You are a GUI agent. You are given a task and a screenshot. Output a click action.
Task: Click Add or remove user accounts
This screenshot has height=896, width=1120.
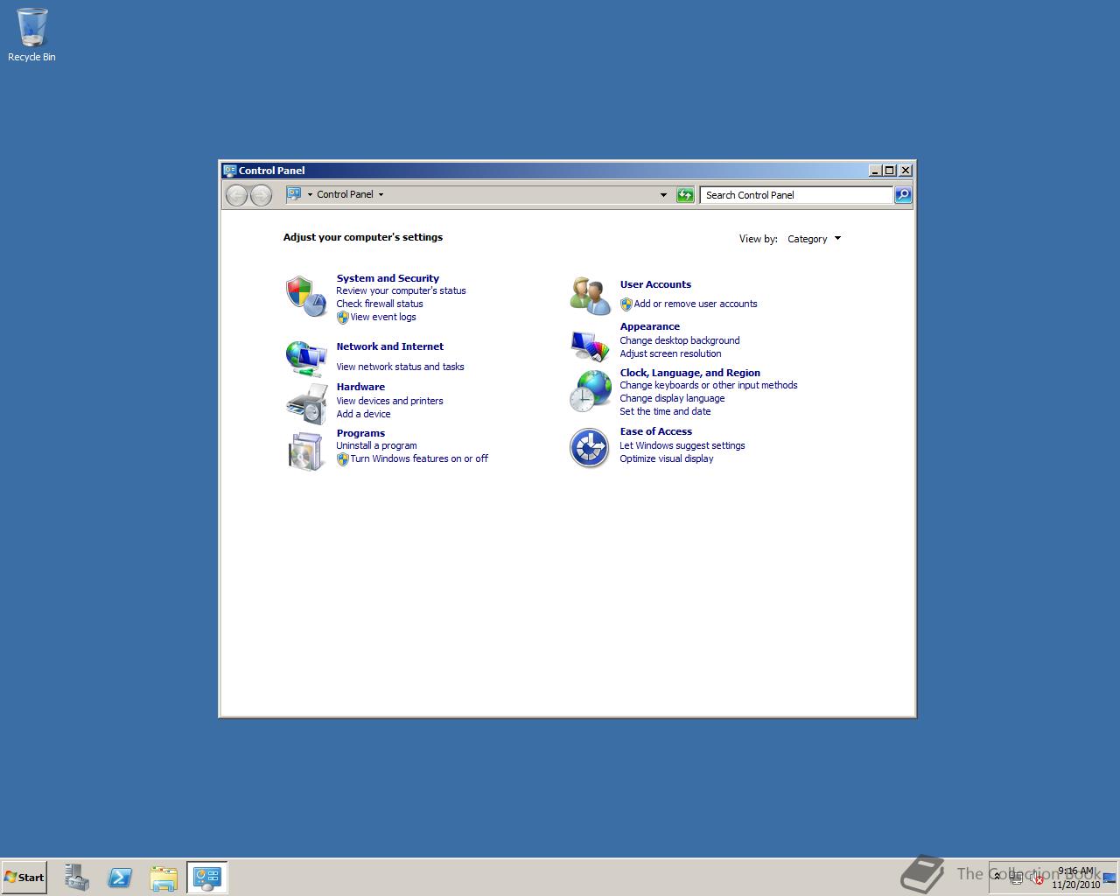click(x=696, y=304)
